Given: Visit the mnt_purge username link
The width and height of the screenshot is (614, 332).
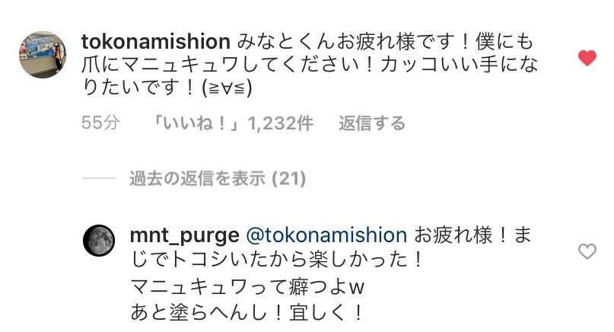Looking at the screenshot, I should click(184, 235).
